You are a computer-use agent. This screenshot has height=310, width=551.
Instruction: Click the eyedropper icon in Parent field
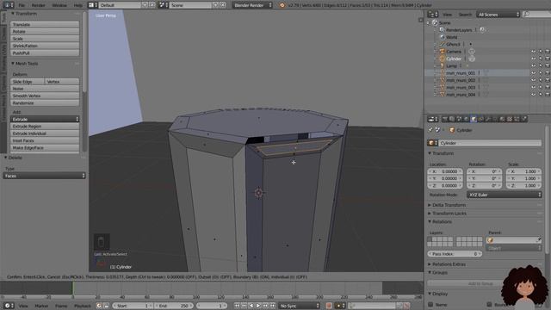point(539,239)
